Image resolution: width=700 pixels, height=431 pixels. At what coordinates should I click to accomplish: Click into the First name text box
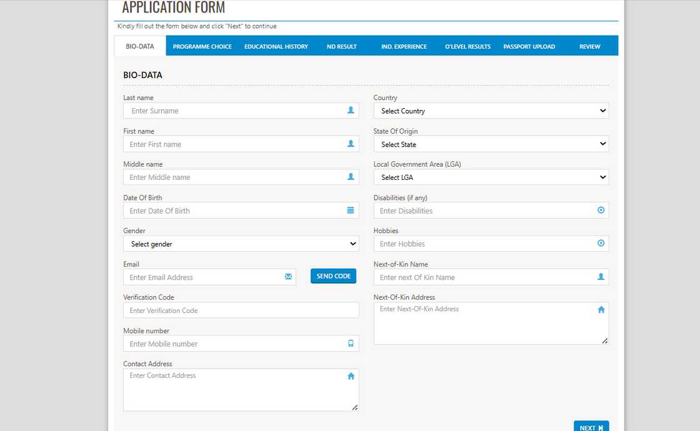234,144
